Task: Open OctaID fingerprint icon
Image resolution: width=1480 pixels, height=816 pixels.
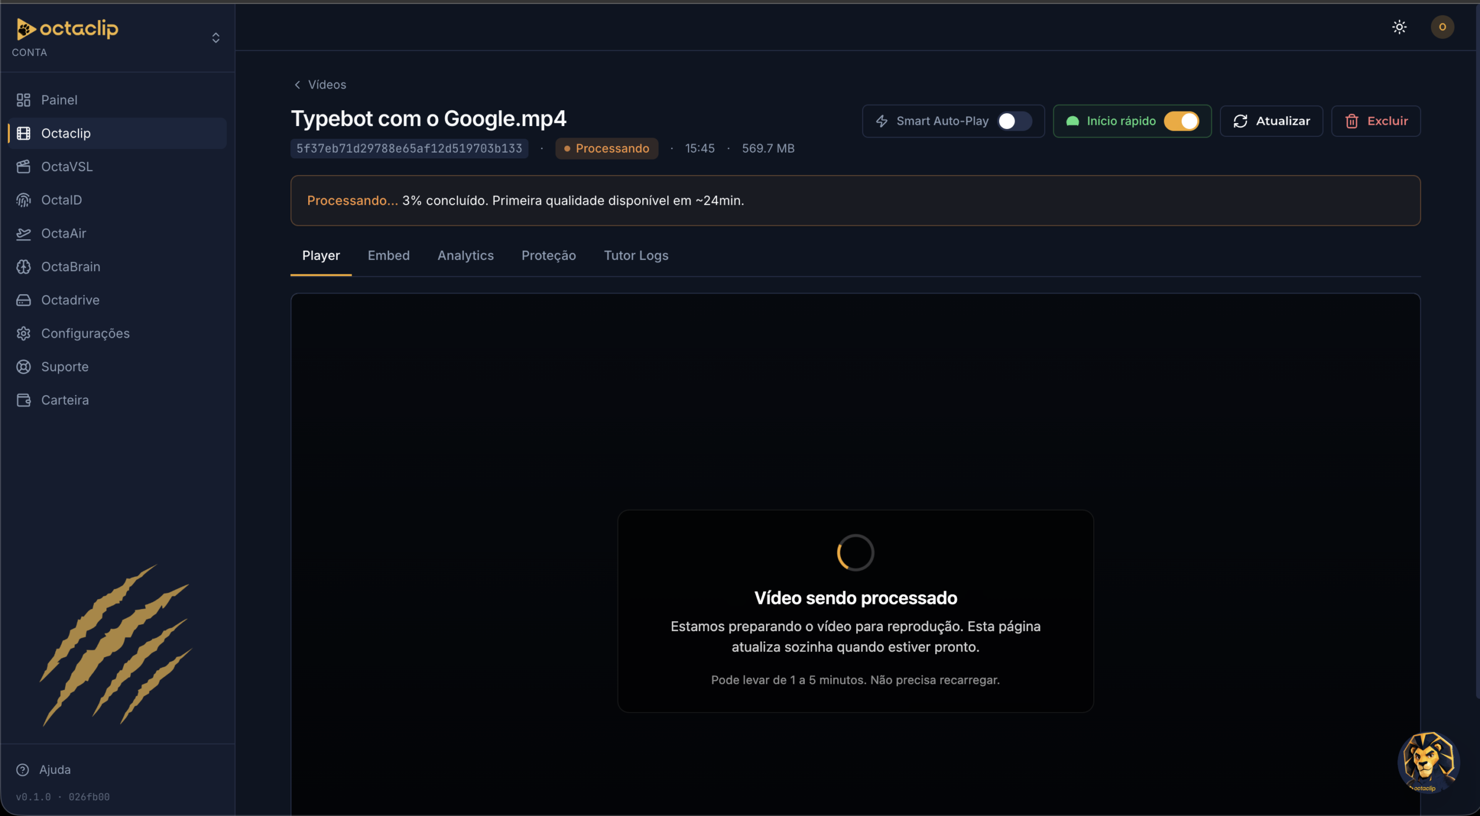Action: tap(23, 200)
